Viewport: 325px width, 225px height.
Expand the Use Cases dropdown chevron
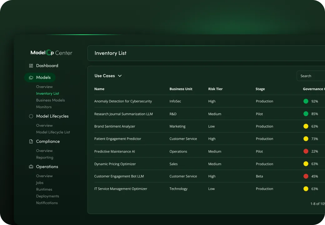pos(120,76)
